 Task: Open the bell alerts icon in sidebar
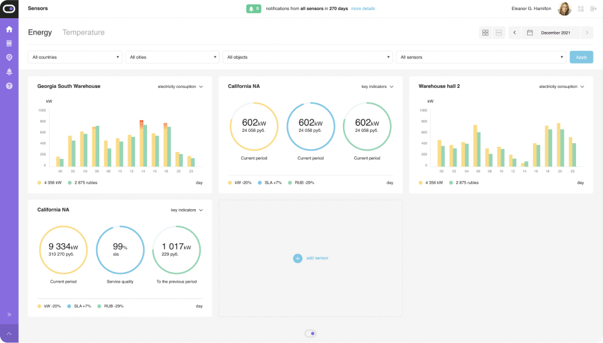(x=9, y=72)
